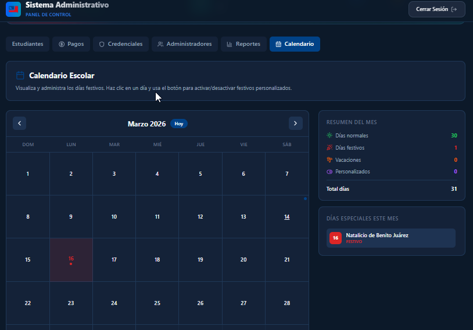Click the sun icon next to Días normales

329,136
